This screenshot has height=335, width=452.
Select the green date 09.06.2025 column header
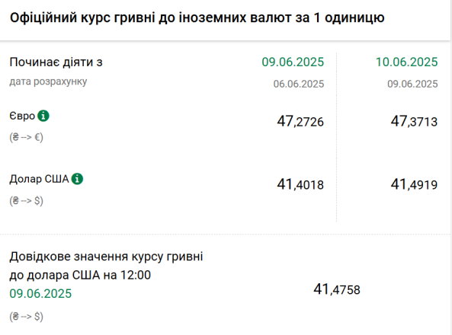[293, 62]
